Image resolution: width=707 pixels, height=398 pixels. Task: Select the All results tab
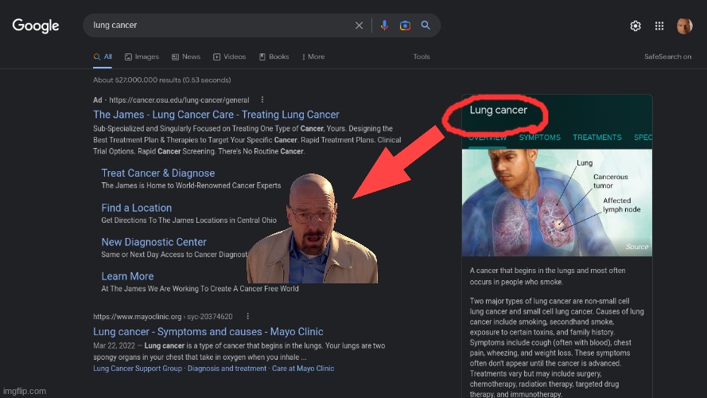(x=103, y=57)
